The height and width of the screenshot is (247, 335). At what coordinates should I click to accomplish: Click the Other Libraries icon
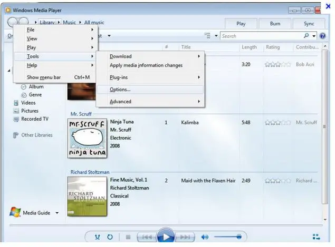click(x=16, y=135)
